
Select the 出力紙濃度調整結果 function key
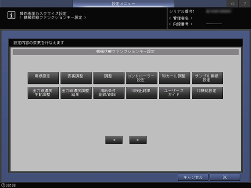point(76,93)
